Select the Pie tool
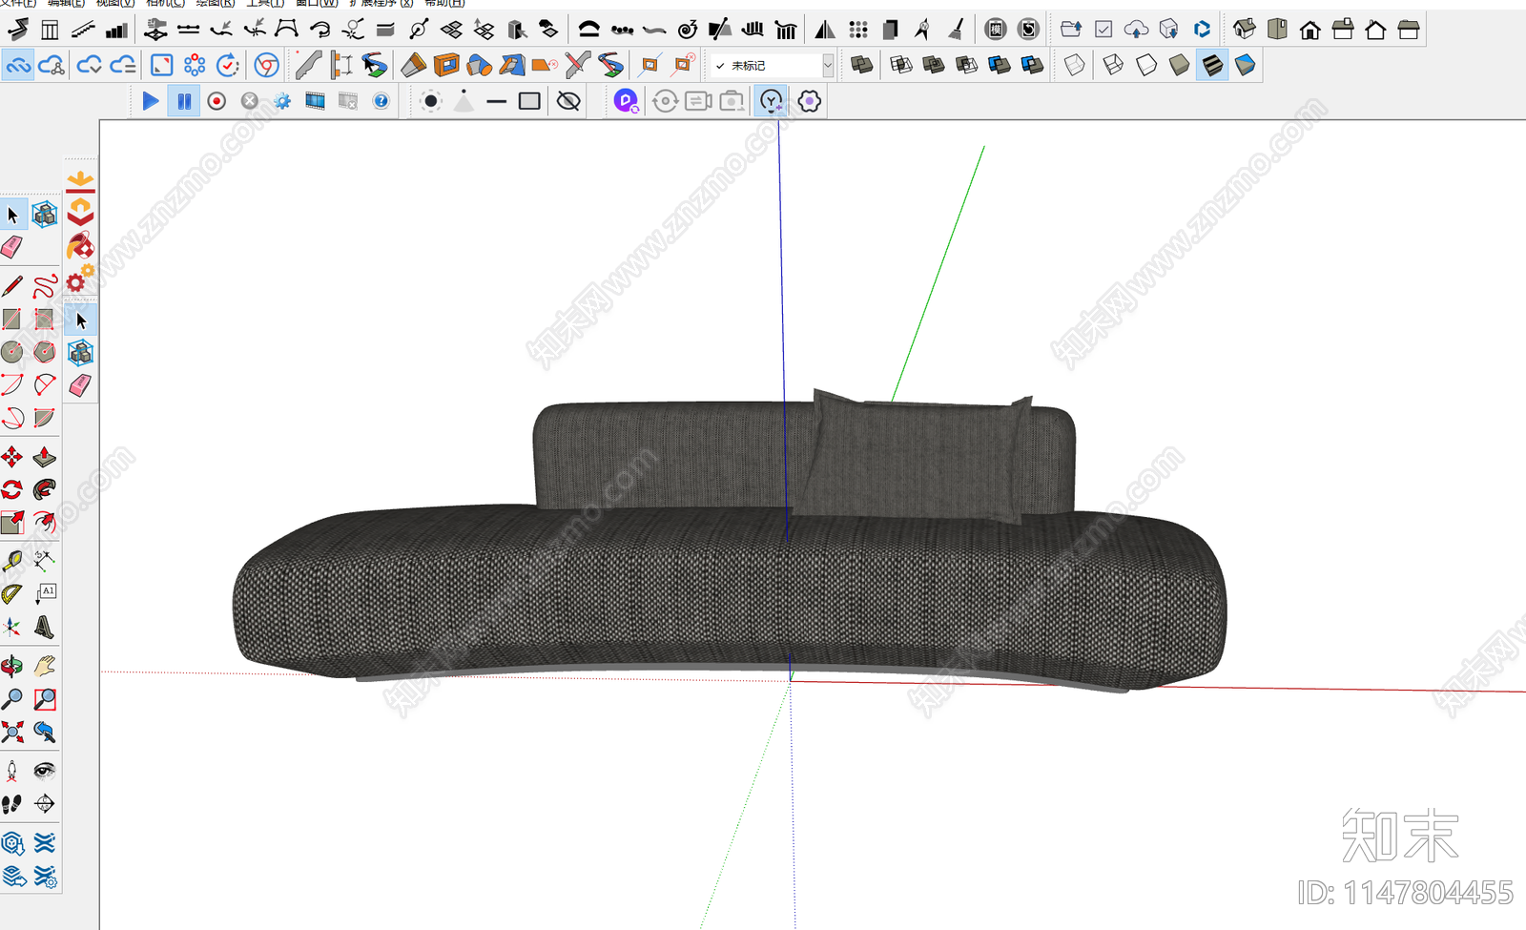Viewport: 1526px width, 930px height. point(45,417)
